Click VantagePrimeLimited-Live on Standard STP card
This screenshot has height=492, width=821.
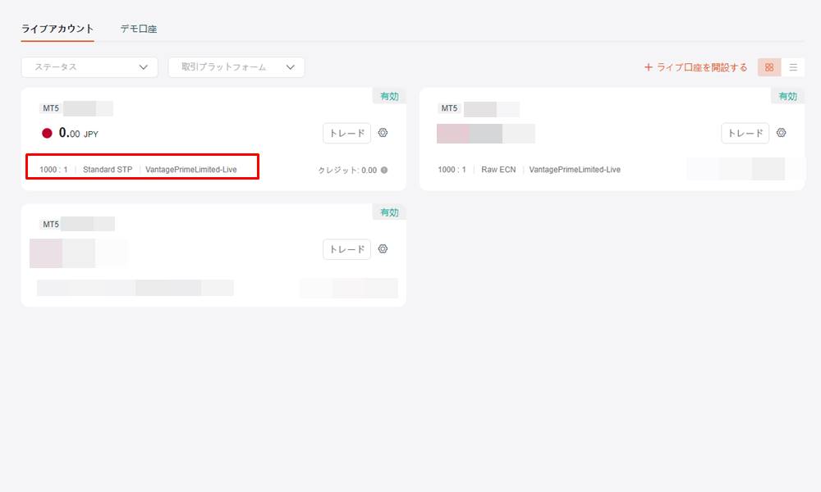pyautogui.click(x=190, y=170)
